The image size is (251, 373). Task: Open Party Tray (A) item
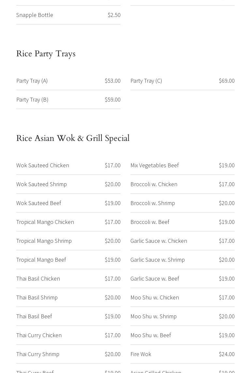coord(32,81)
